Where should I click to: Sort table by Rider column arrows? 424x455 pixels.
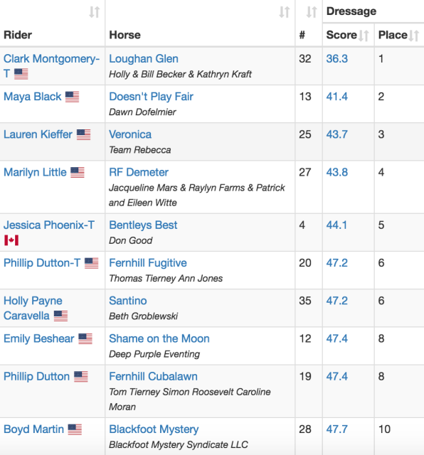coord(95,12)
